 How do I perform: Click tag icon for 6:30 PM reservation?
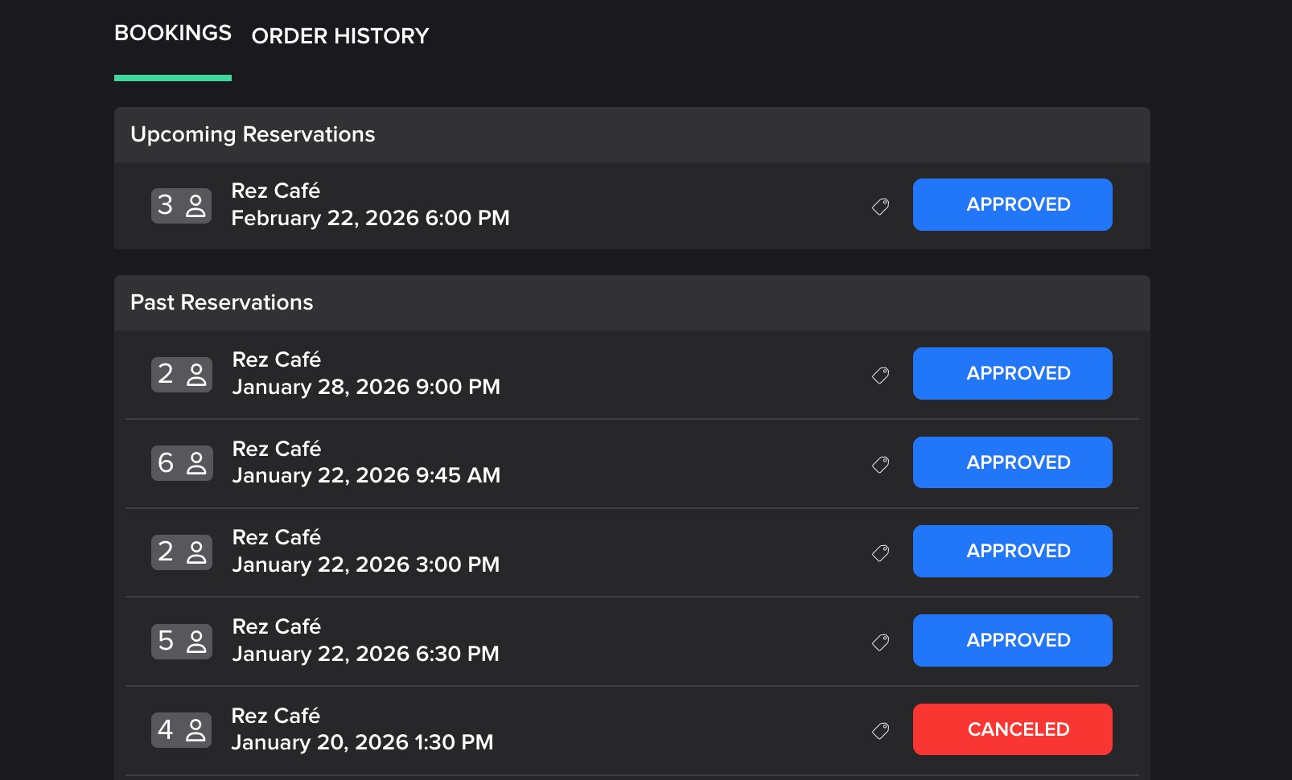coord(881,642)
